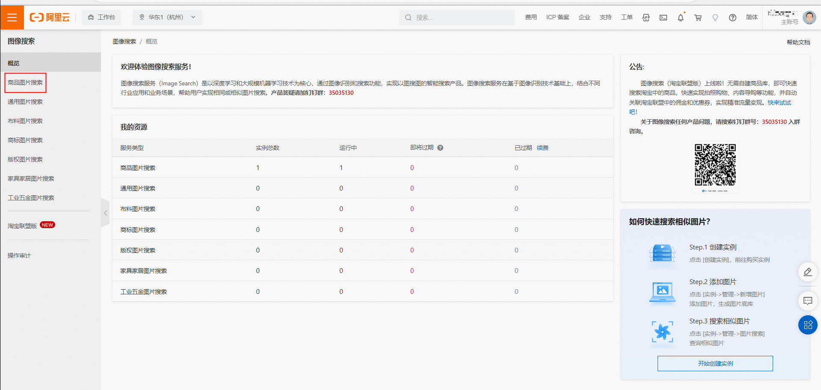Click 布料图片搜索 row in resources table
The image size is (821, 390).
pyautogui.click(x=362, y=209)
